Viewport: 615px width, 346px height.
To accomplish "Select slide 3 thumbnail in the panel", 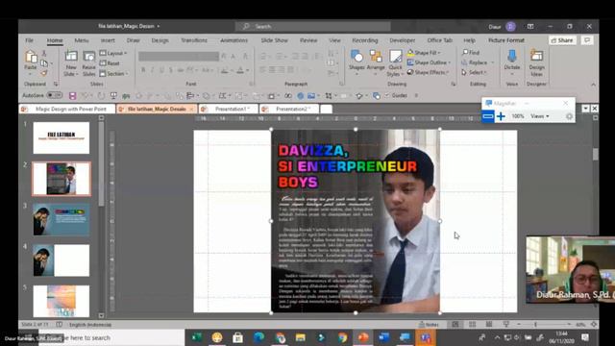I will pos(61,219).
